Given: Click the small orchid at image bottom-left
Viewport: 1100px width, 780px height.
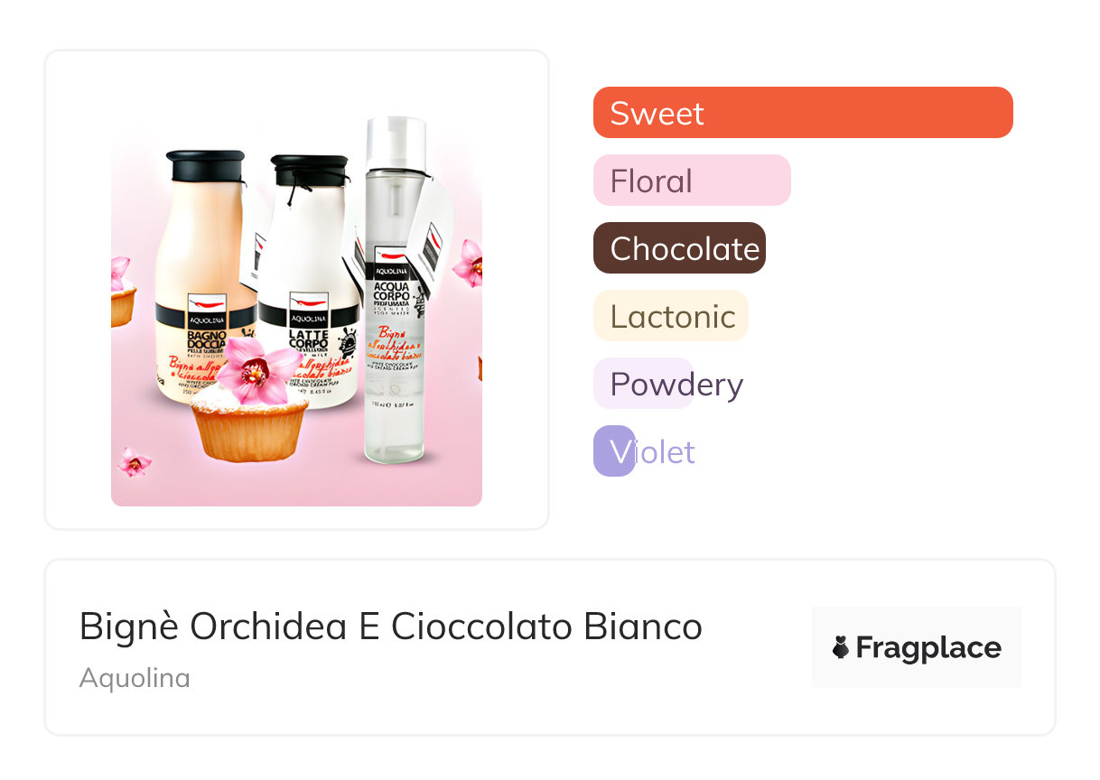Looking at the screenshot, I should coord(135,461).
